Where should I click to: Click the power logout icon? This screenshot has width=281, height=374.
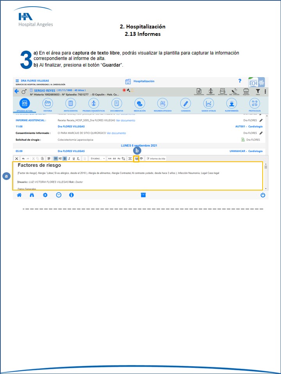pyautogui.click(x=263, y=195)
